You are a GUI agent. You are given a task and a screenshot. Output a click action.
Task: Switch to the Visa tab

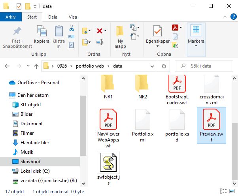73,17
